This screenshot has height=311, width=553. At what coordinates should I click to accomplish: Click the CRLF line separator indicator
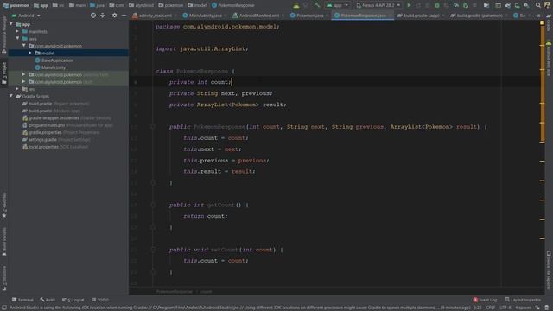click(x=490, y=308)
